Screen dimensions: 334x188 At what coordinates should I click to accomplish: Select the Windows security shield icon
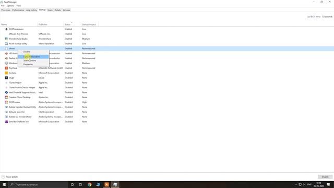(6, 63)
